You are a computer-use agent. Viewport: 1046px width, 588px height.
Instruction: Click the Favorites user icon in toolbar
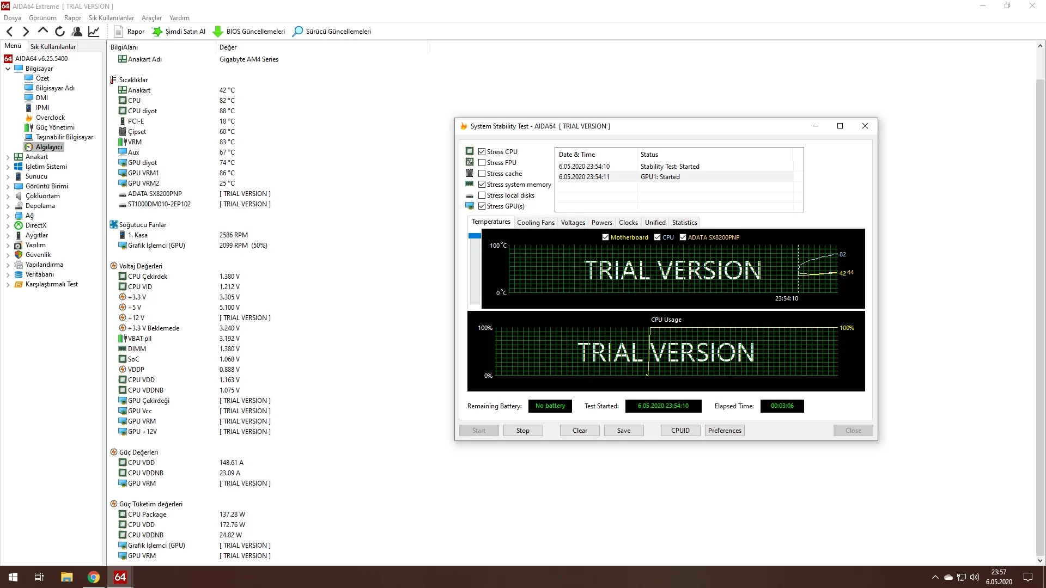[x=77, y=32]
